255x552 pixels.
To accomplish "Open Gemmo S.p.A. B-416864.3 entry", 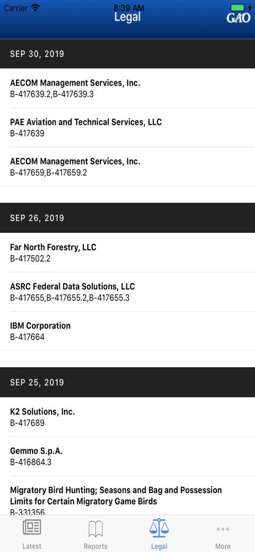I will 127,457.
